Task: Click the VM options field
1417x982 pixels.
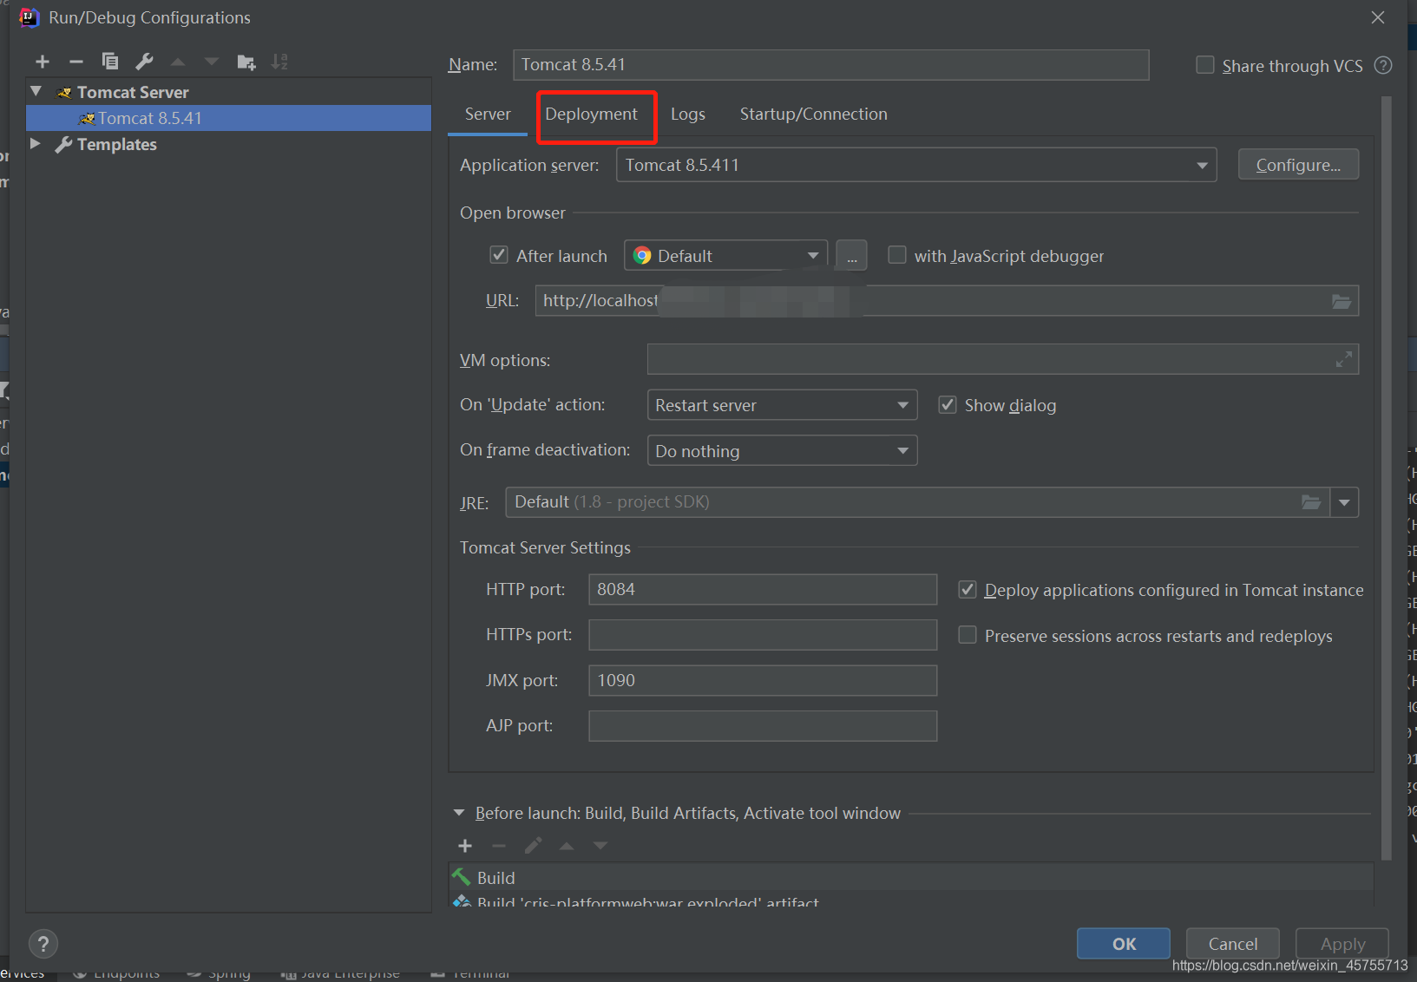Action: 1003,359
